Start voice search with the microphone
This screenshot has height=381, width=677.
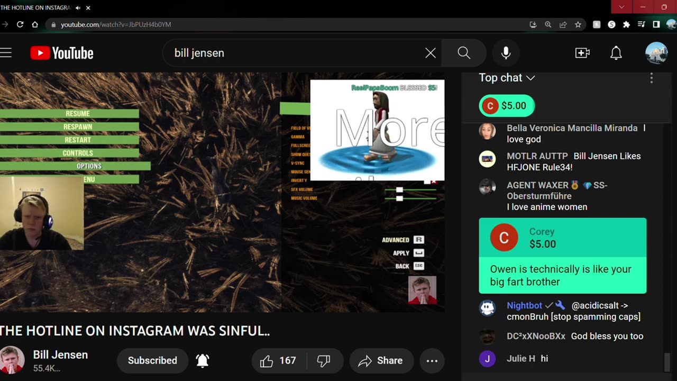click(506, 53)
